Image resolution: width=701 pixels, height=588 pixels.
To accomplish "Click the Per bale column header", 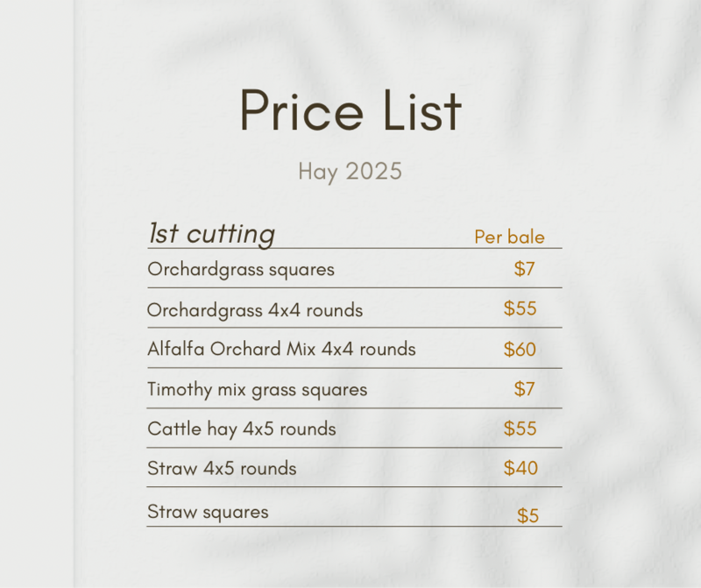I will pyautogui.click(x=509, y=237).
